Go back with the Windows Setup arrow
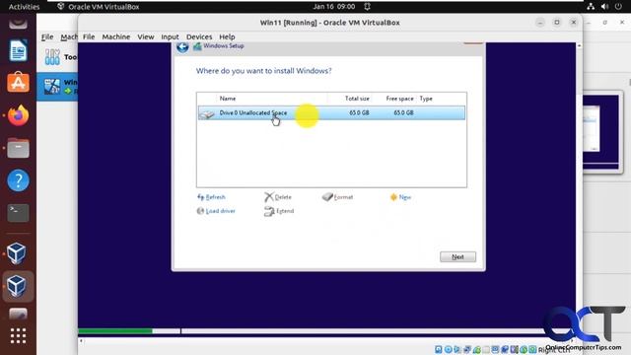Image resolution: width=631 pixels, height=355 pixels. click(182, 47)
